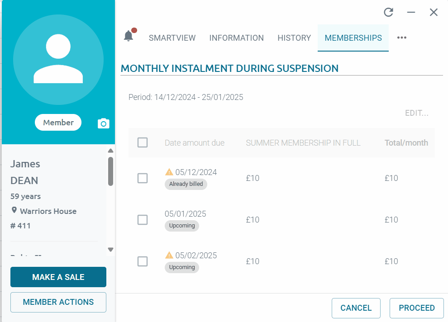
Task: Click the warning icon beside 05/12/2024
Action: (x=169, y=172)
